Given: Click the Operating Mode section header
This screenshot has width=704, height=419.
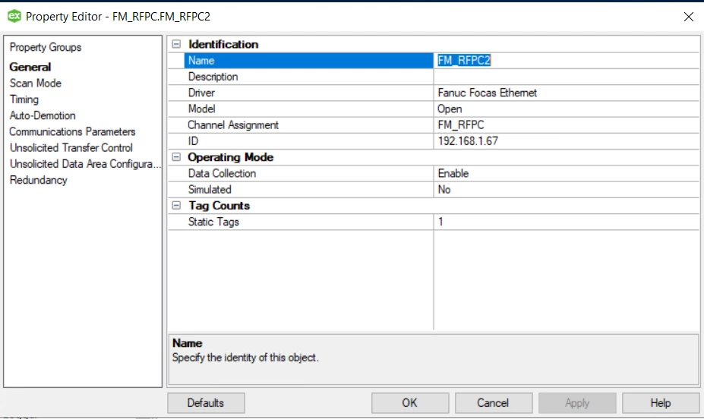Looking at the screenshot, I should pyautogui.click(x=231, y=157).
